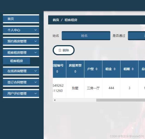Collapse the 租客租房管理 menu

pyautogui.click(x=21, y=52)
